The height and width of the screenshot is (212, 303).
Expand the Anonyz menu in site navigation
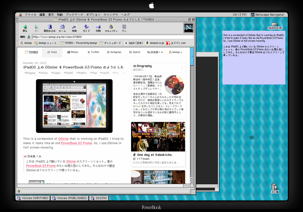coord(175,52)
